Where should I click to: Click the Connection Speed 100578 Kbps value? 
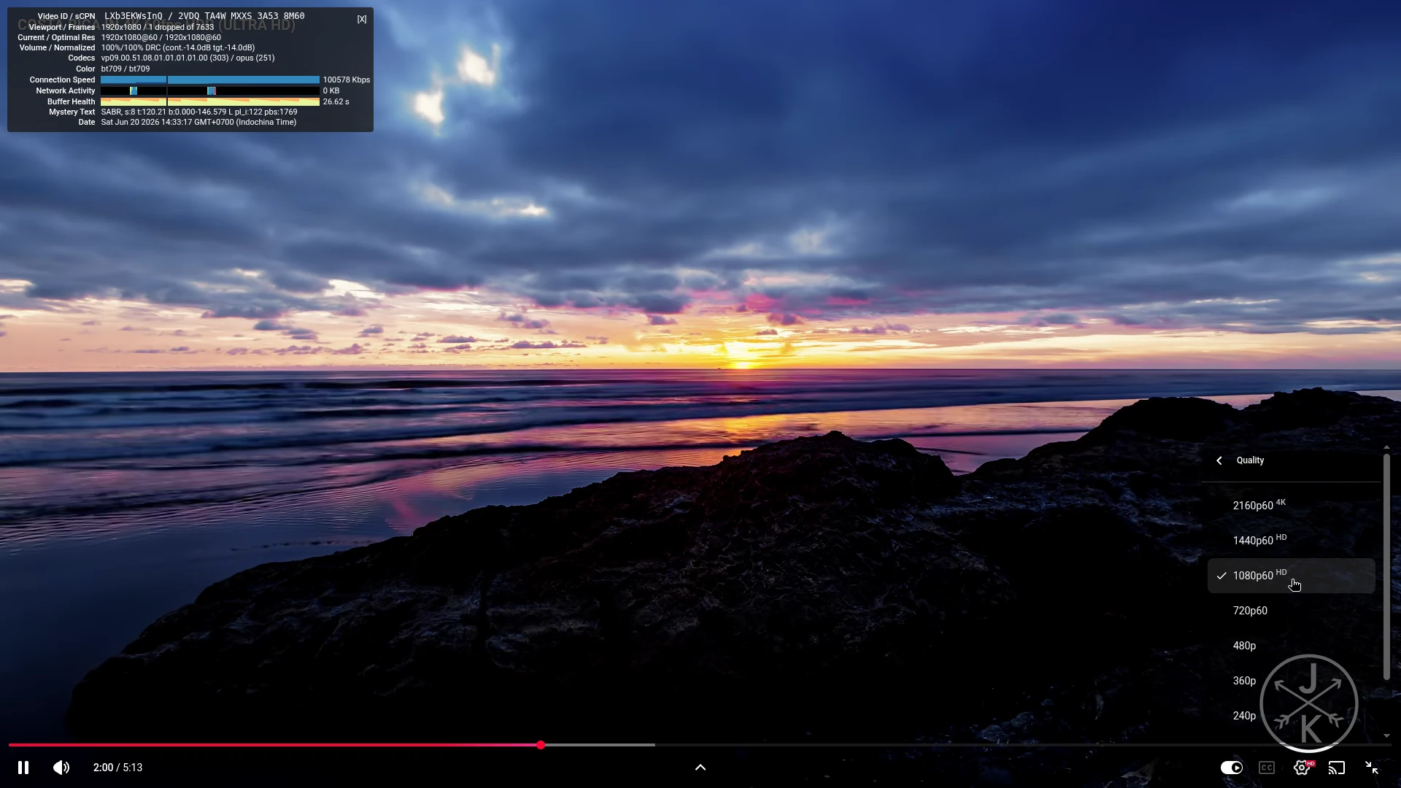347,80
